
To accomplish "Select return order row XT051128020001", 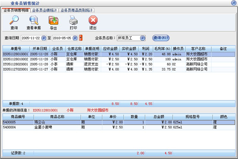I will click(16, 64).
